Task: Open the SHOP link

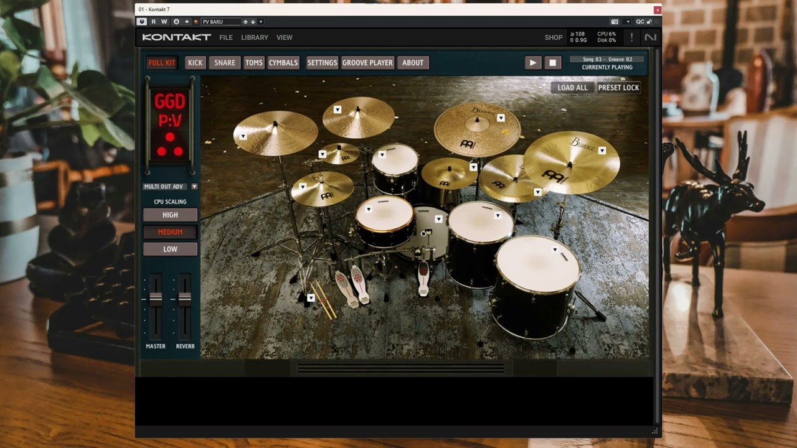Action: [554, 37]
